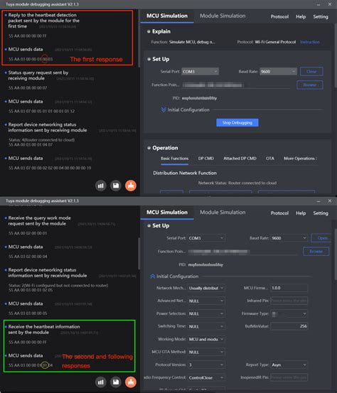Open Baud Rate 9600 dropdown in bottom window
The image size is (337, 393).
pyautogui.click(x=289, y=238)
